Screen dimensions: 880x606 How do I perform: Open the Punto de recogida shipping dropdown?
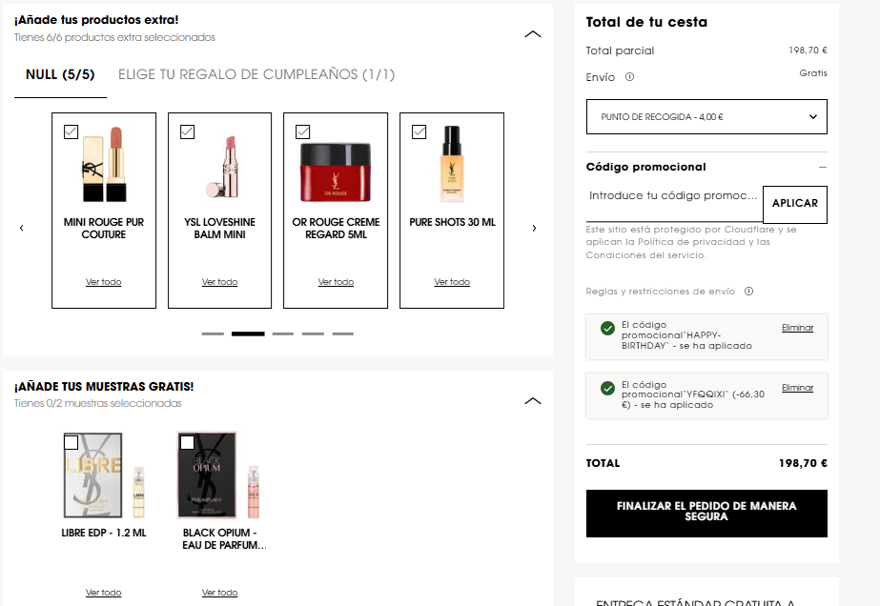click(706, 116)
